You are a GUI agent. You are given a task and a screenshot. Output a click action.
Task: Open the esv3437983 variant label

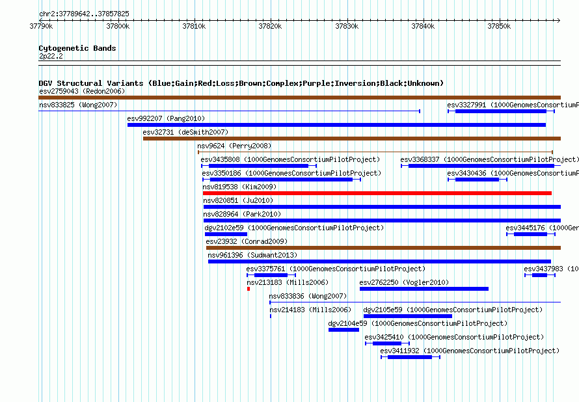tap(551, 269)
